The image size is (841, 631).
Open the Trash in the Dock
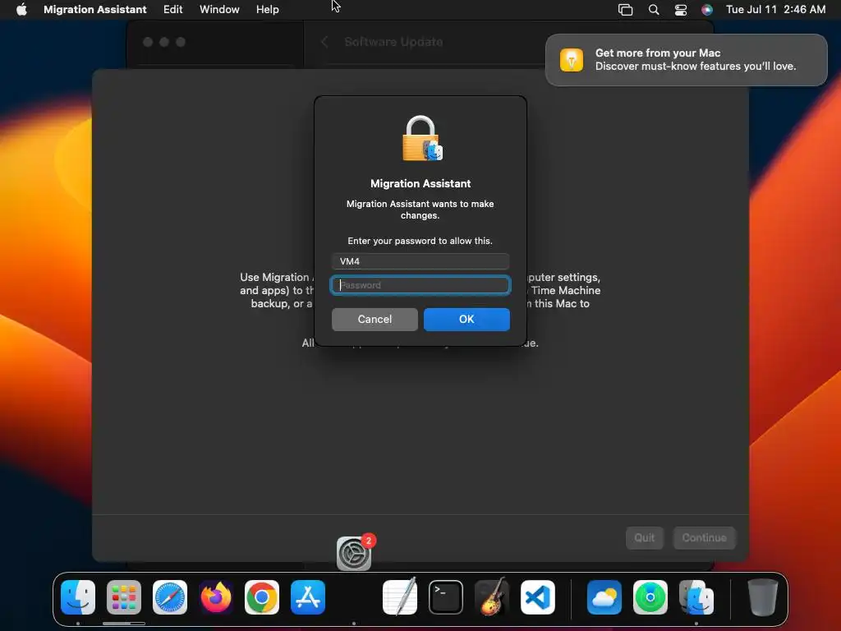763,597
